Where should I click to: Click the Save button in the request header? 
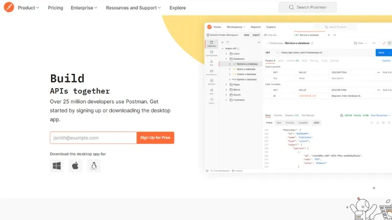[x=359, y=43]
